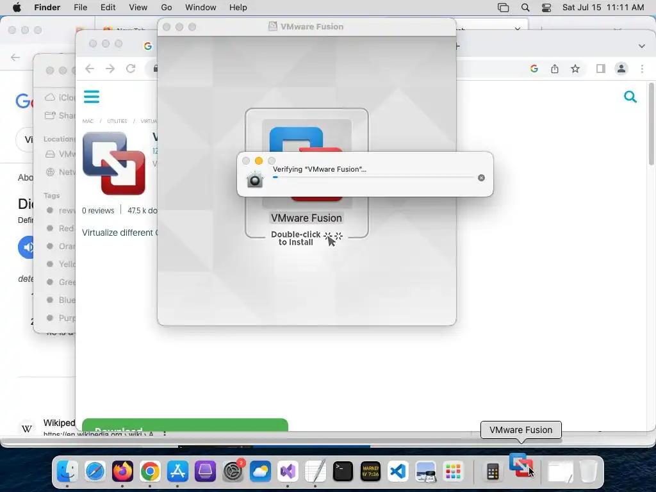Go back in the Chrome window

coord(90,69)
